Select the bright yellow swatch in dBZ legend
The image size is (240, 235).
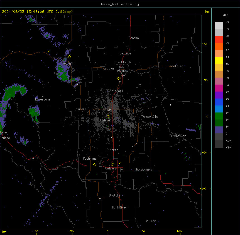click(x=219, y=60)
